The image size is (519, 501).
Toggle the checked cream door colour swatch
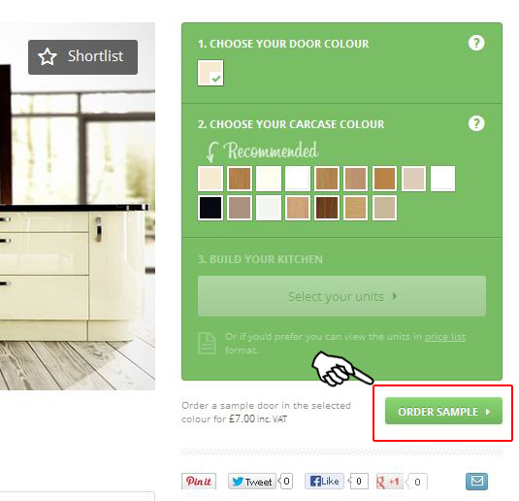[211, 73]
